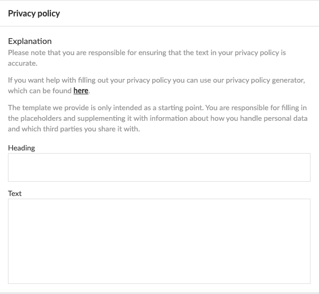The width and height of the screenshot is (319, 294).
Task: Click the word 'accurate.' in first paragraph
Action: [x=23, y=63]
